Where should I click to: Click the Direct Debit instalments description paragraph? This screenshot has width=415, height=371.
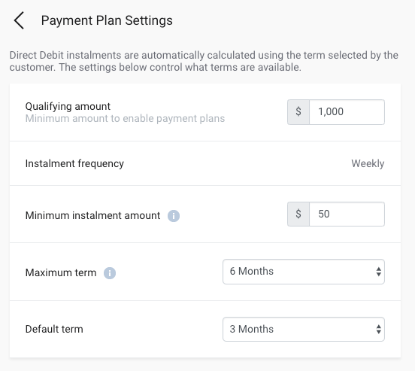204,61
